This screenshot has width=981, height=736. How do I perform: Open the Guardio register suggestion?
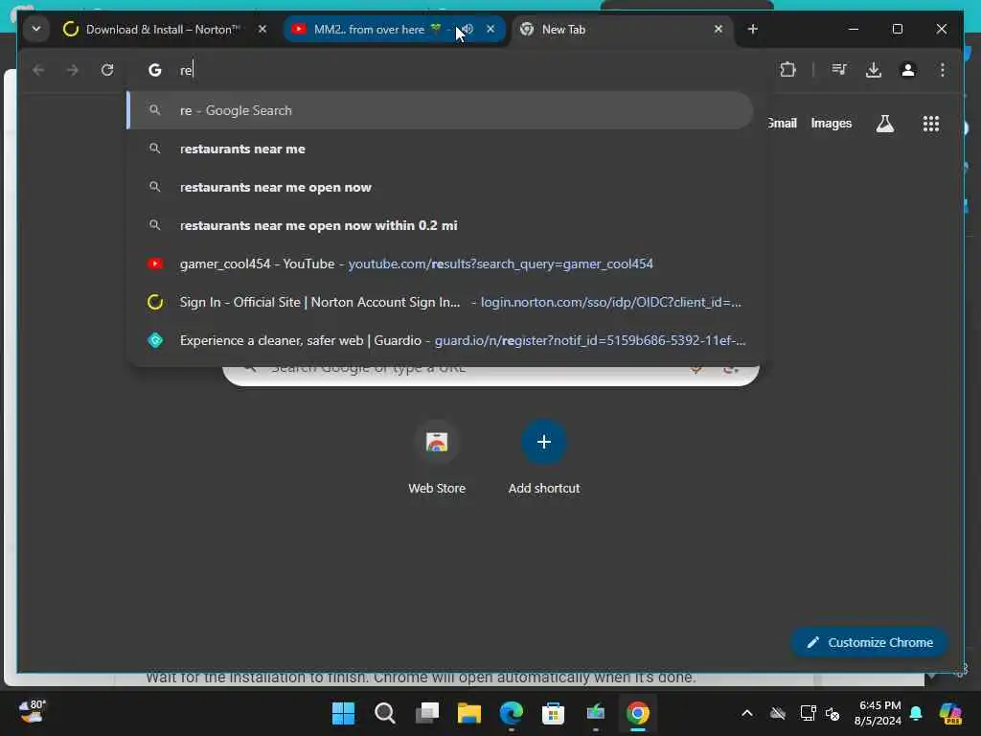(x=440, y=340)
